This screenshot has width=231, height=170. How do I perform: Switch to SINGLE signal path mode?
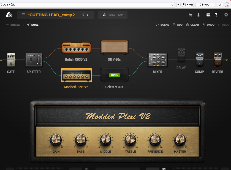coord(13,25)
